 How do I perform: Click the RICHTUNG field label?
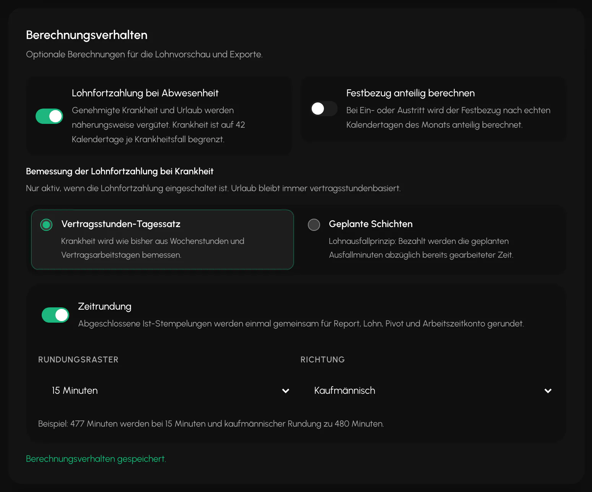[x=323, y=360]
